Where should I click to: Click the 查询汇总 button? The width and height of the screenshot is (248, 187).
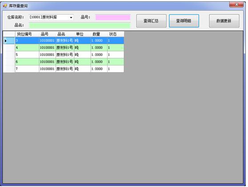152,21
